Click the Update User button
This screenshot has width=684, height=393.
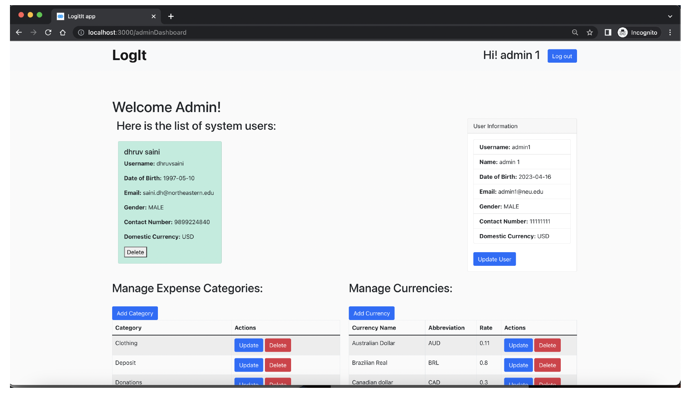pyautogui.click(x=494, y=259)
